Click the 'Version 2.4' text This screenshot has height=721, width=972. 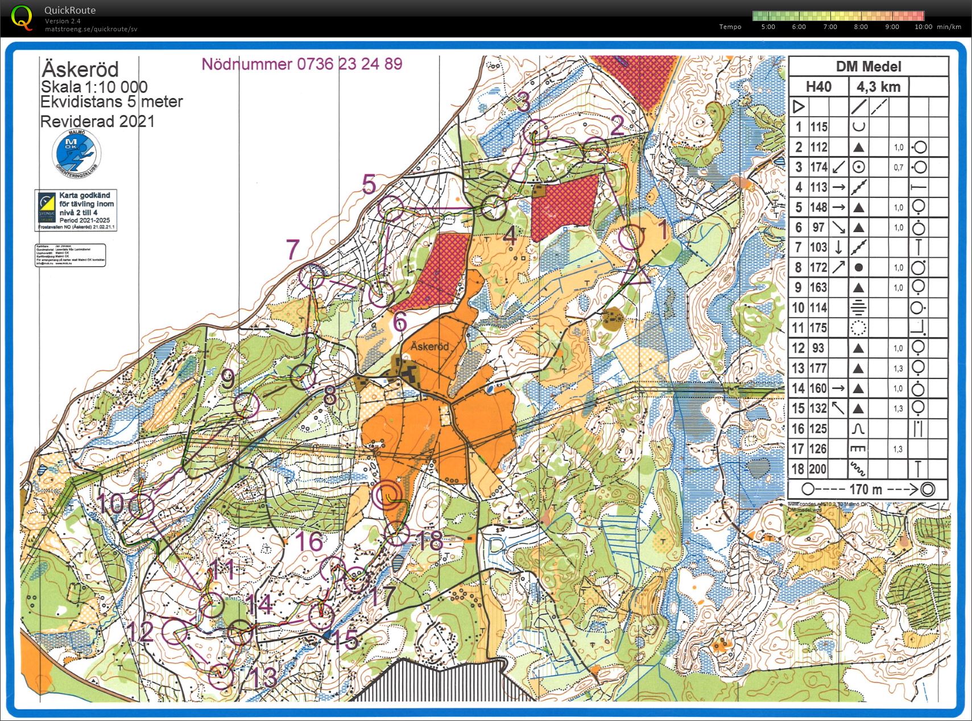(x=63, y=21)
